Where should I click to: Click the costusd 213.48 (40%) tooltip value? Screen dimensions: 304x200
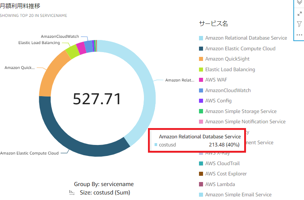click(224, 145)
